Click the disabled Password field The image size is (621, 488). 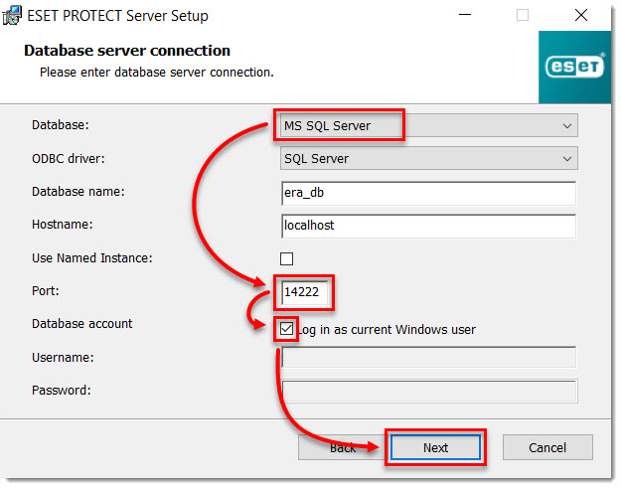click(x=429, y=391)
